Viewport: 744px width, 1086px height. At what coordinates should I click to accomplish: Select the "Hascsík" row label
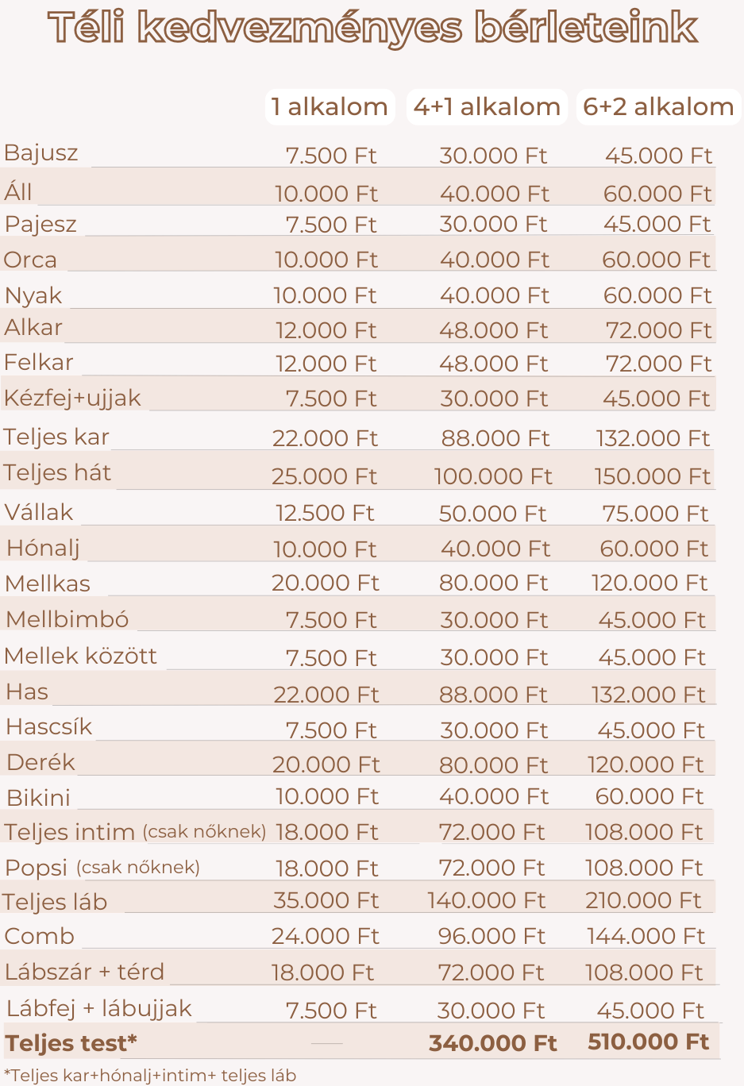(49, 726)
